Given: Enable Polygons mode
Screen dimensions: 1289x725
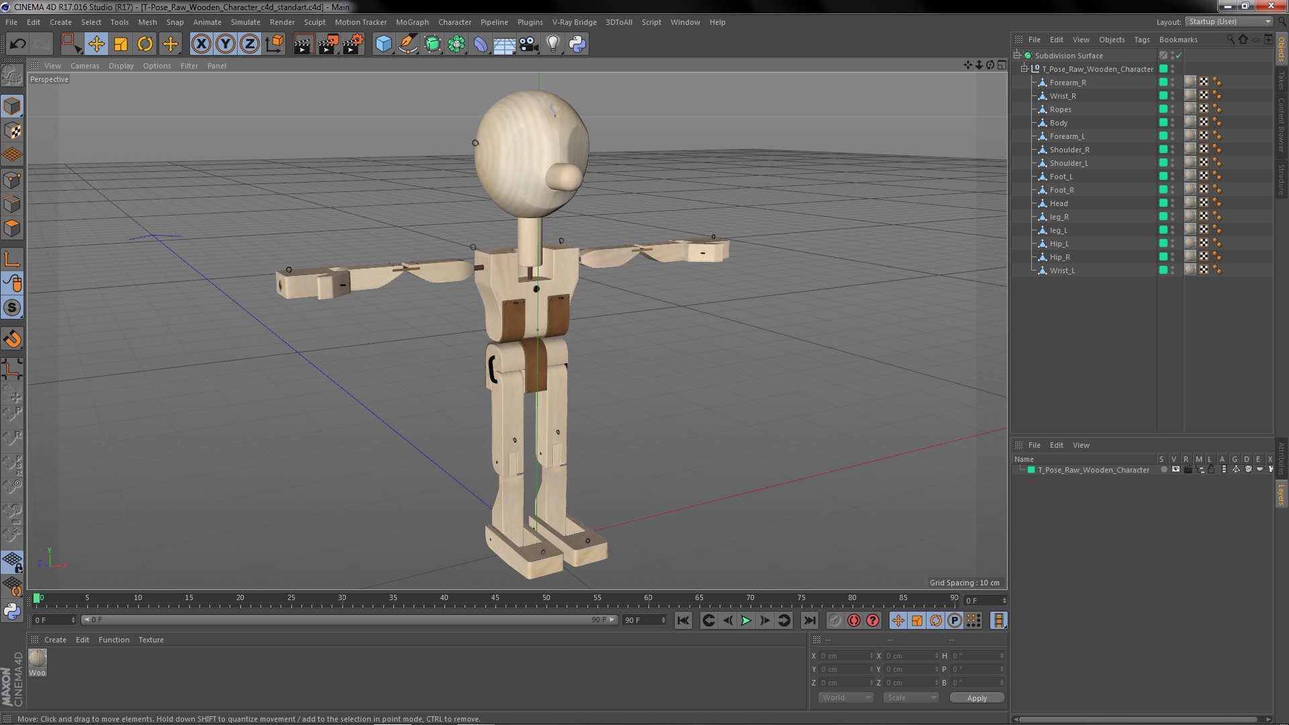Looking at the screenshot, I should click(12, 228).
